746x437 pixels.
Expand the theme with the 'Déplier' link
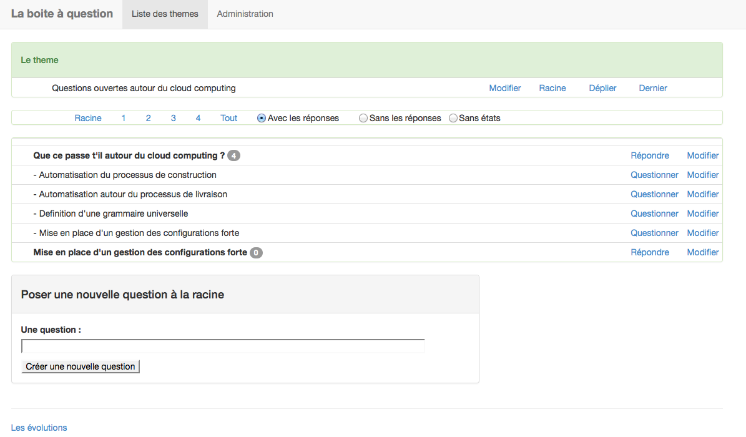click(602, 88)
